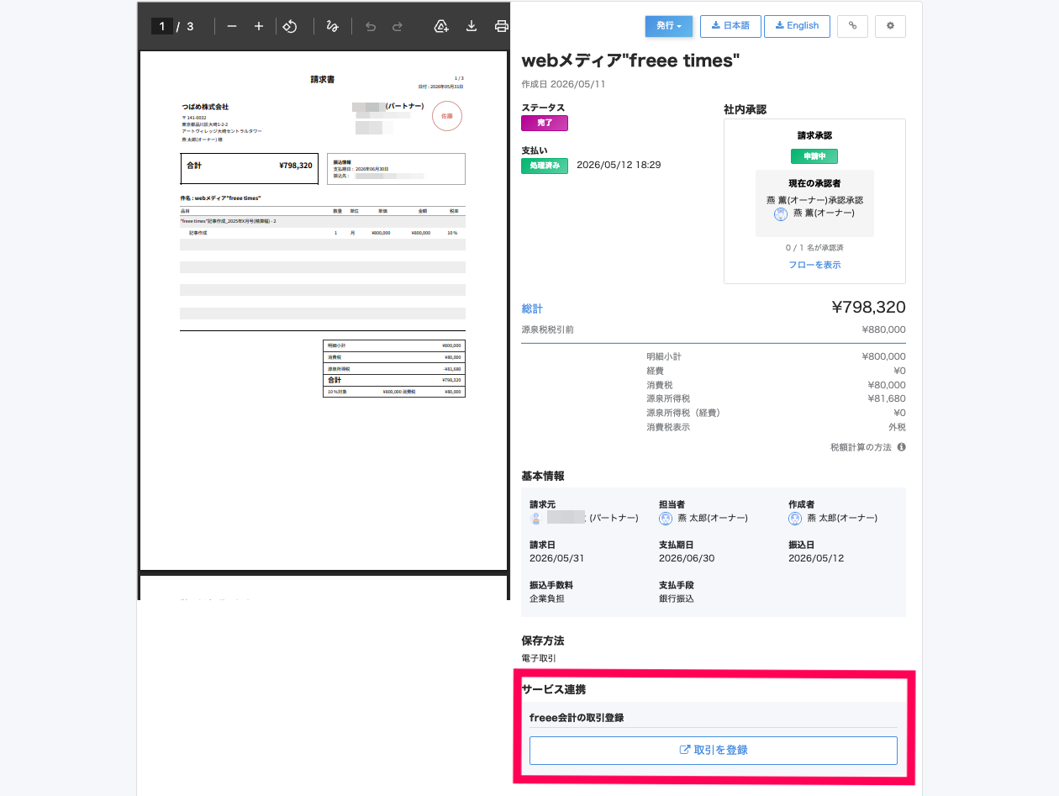Image resolution: width=1059 pixels, height=796 pixels.
Task: Click the 申請中 status badge
Action: coord(814,156)
